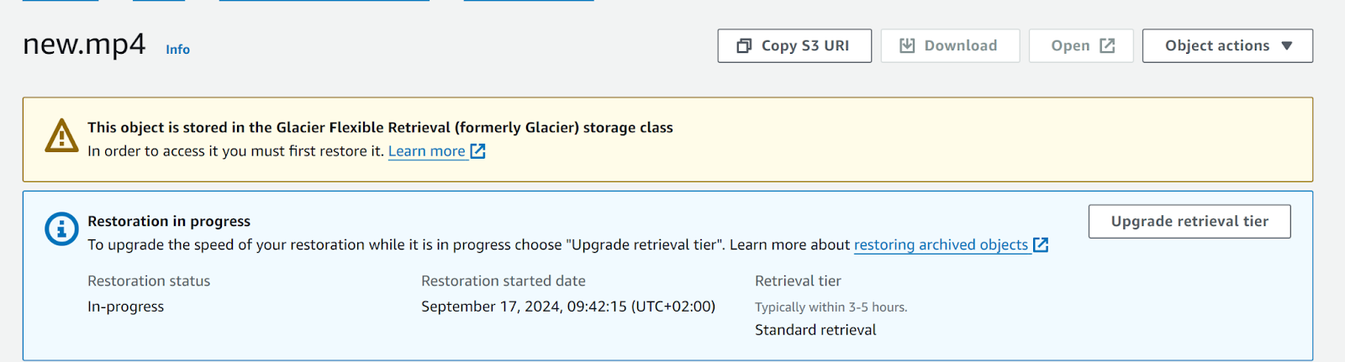Click the Download button label

(x=961, y=46)
